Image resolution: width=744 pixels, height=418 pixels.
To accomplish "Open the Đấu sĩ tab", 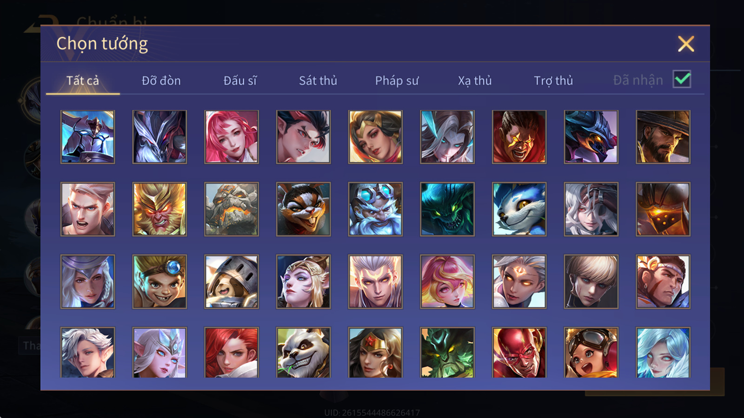I will [x=240, y=80].
